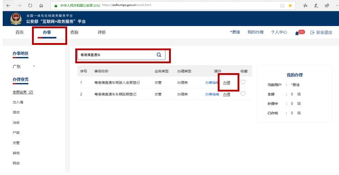339x175 pixels.
Task: Click the police emblem logo
Action: 16,19
